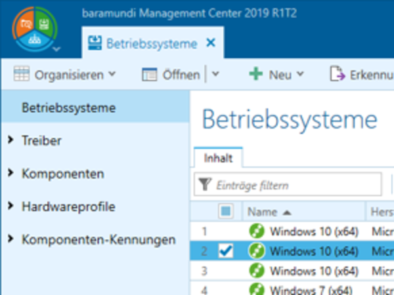Expand the Öffnen split-button arrow
Screen dimensions: 394x295
click(215, 74)
